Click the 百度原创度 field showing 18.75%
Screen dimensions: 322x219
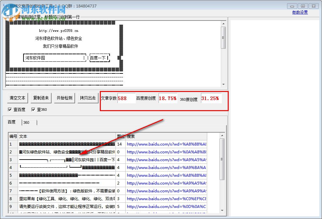coord(168,98)
